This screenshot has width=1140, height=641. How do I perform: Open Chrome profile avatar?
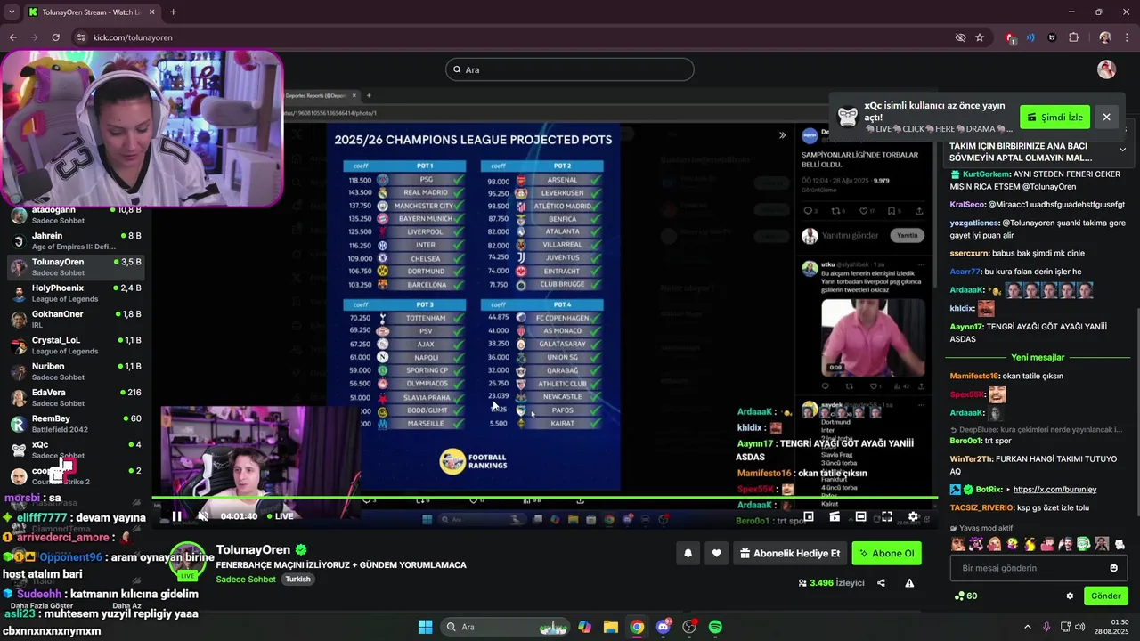click(1104, 37)
